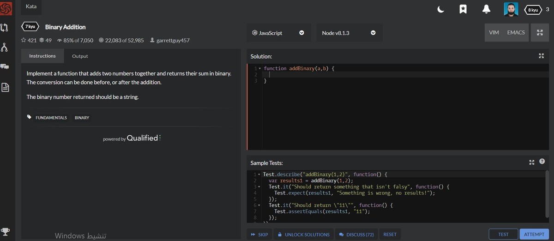Expand the Solution editor panel
Image resolution: width=554 pixels, height=241 pixels.
coord(542,56)
